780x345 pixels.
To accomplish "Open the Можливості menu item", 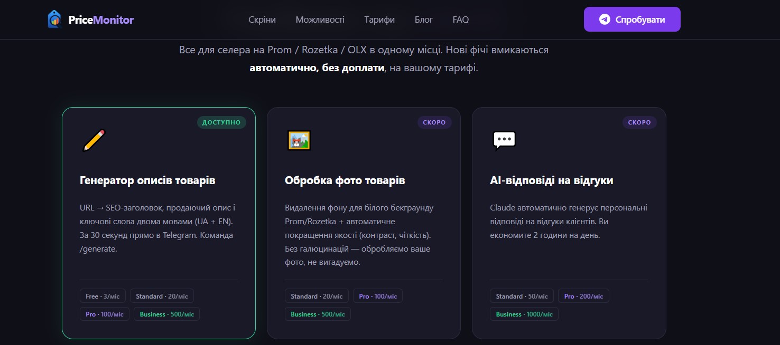I will 320,20.
